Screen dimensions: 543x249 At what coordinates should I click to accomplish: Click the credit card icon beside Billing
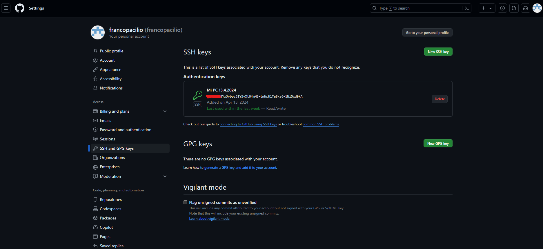pyautogui.click(x=95, y=111)
